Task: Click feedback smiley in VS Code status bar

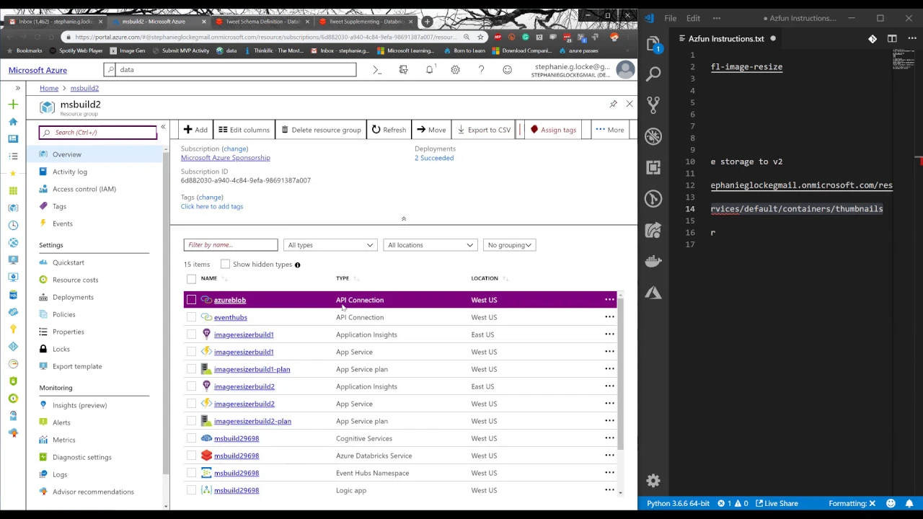Action: (x=891, y=503)
